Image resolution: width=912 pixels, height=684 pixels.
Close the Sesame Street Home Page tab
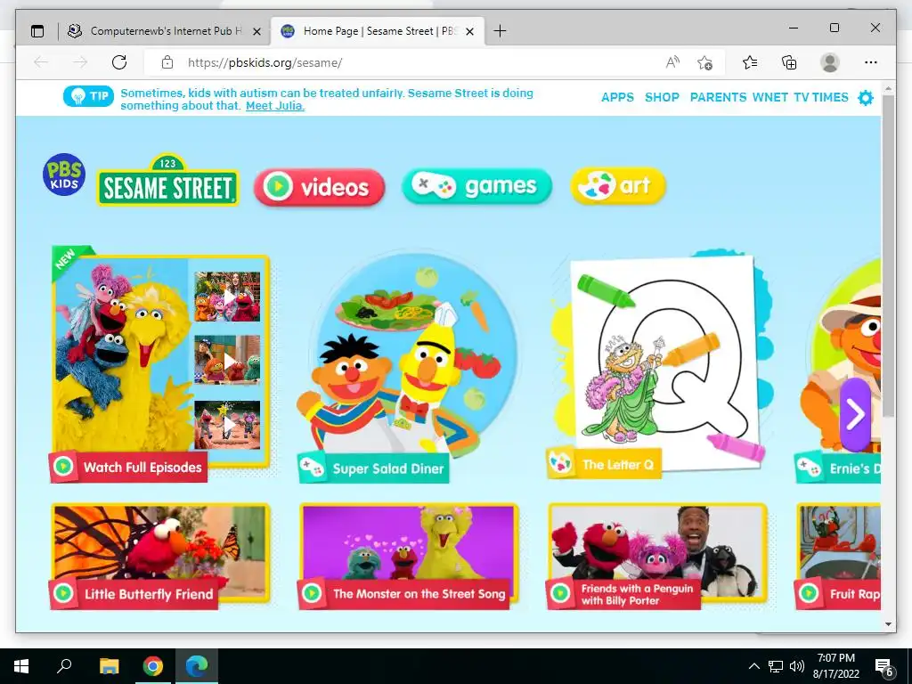pos(470,31)
